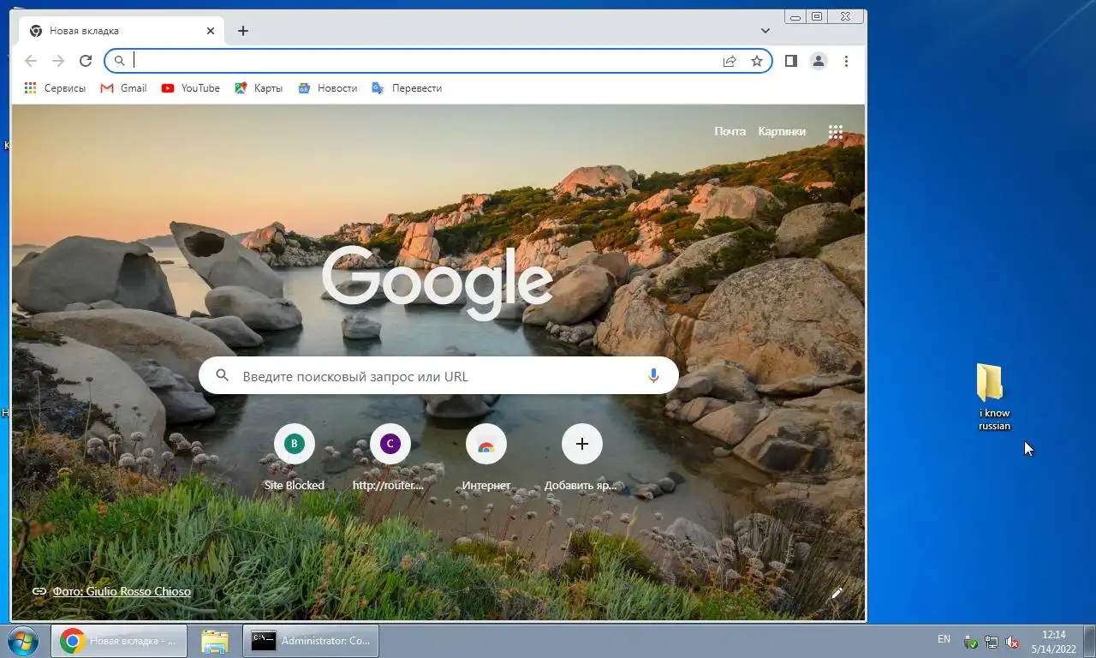Select the Новая вкладка tab
1096x658 pixels.
(122, 31)
